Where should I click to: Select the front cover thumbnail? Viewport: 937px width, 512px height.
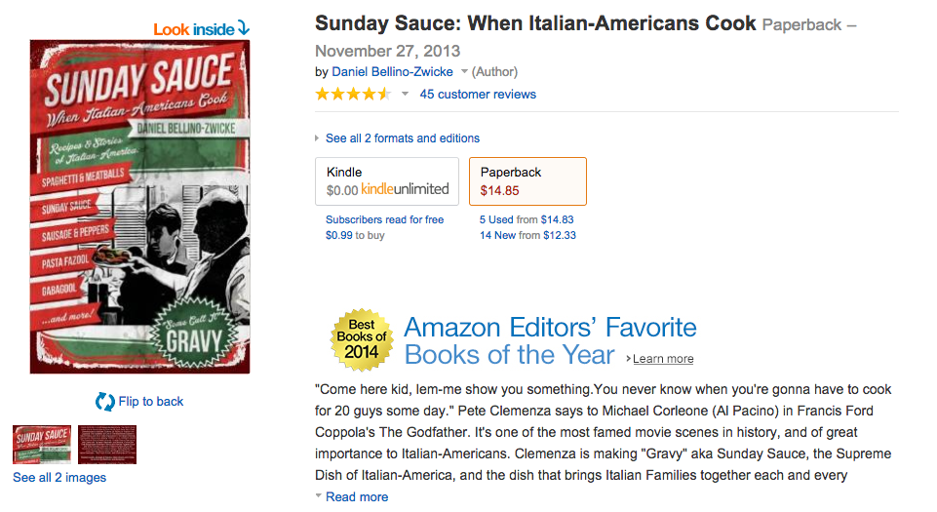pos(42,445)
